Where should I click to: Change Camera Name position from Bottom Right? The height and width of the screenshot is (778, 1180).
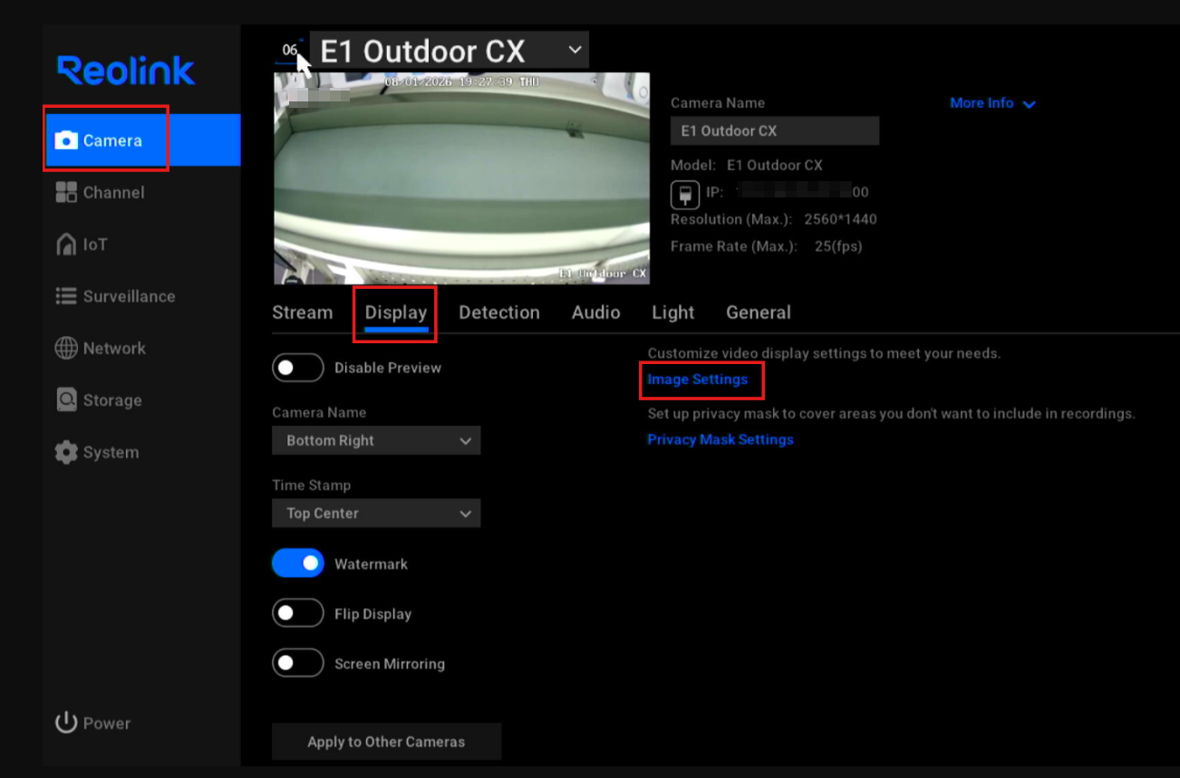point(376,440)
